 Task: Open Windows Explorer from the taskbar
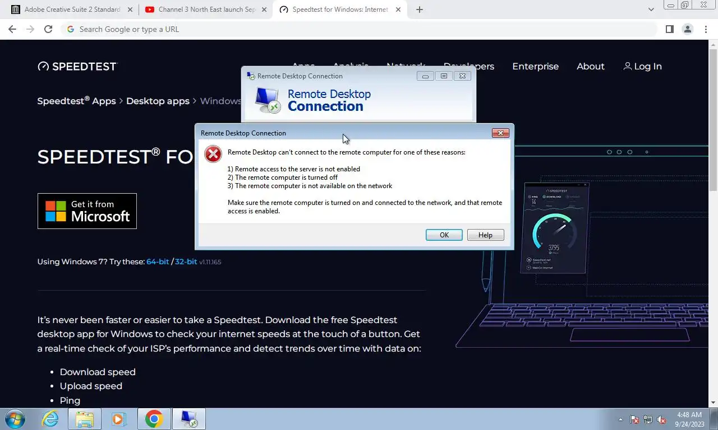(x=85, y=419)
